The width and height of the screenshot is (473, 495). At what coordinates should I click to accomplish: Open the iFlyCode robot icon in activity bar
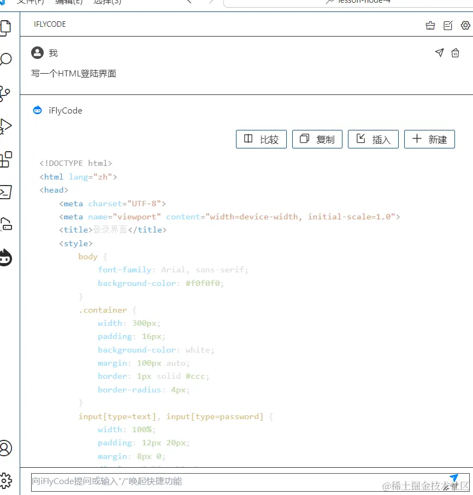click(x=5, y=258)
